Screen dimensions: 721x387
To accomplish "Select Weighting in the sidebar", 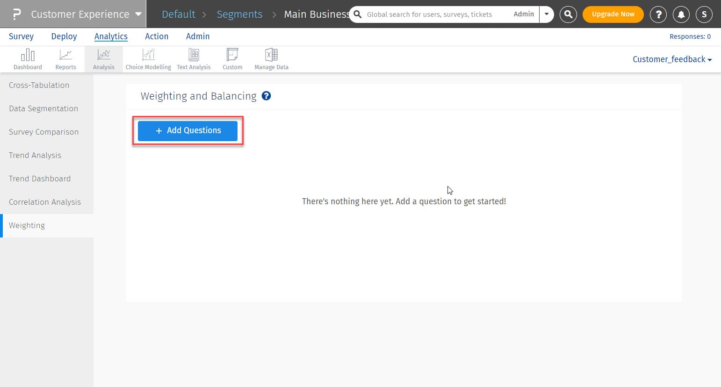I will pyautogui.click(x=47, y=225).
